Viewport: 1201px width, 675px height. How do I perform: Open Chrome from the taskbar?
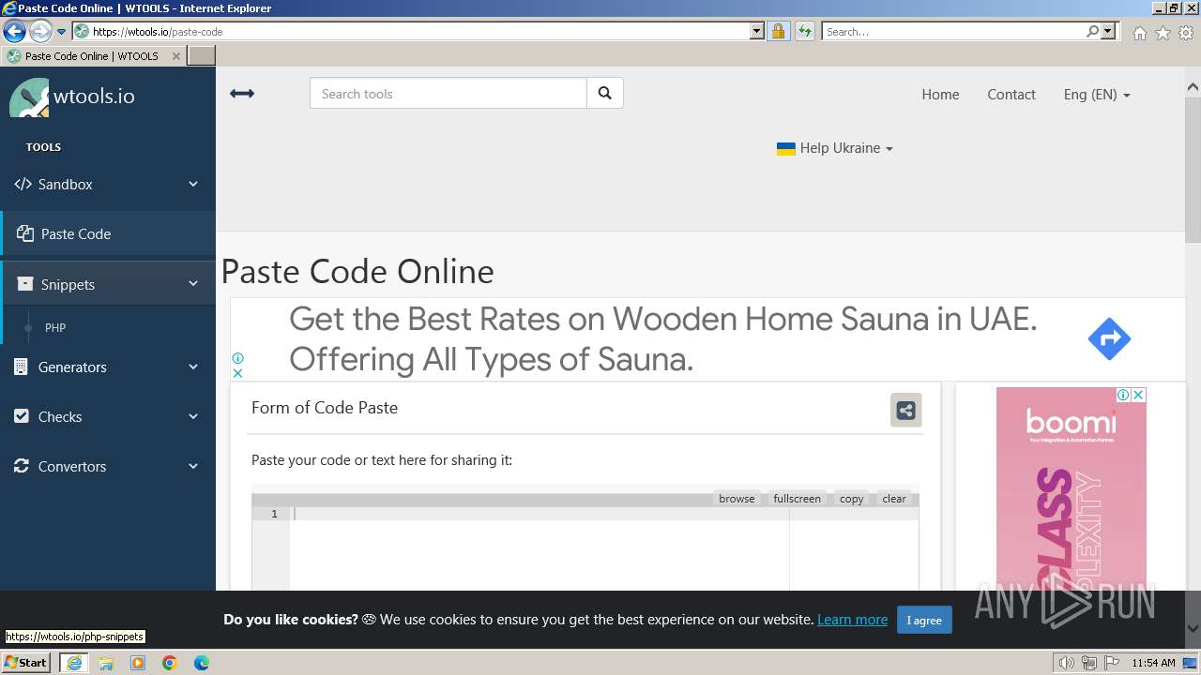tap(170, 663)
